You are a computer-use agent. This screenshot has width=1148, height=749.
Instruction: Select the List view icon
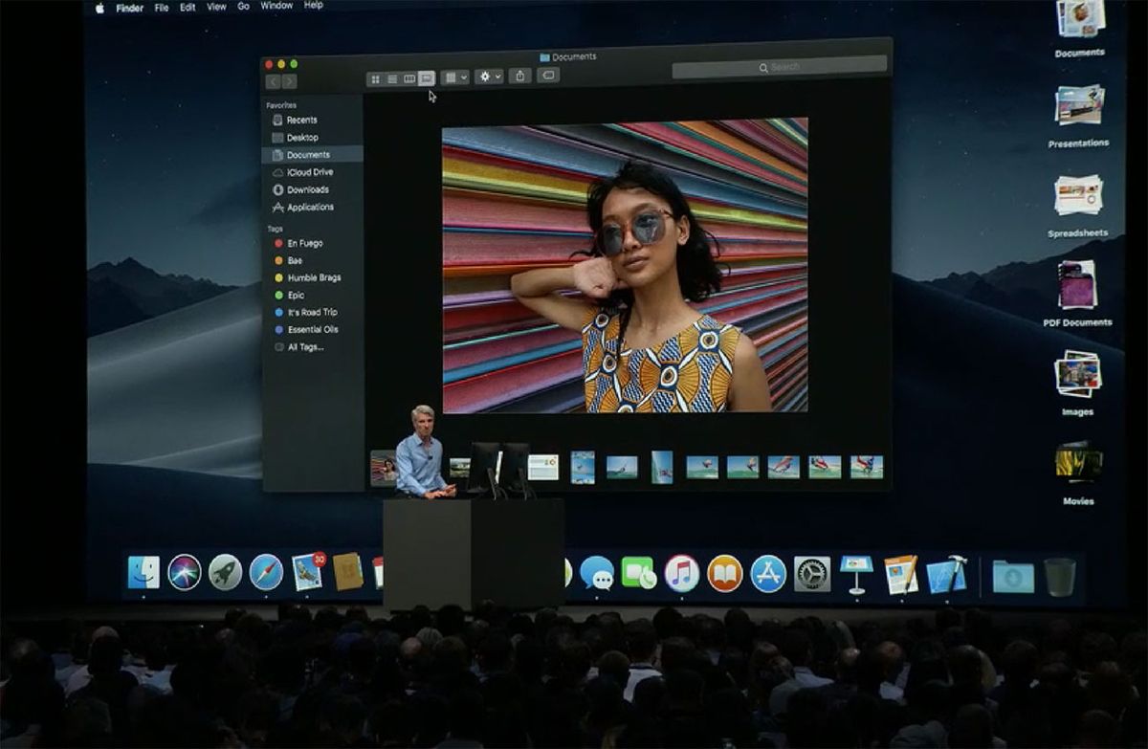pyautogui.click(x=390, y=77)
